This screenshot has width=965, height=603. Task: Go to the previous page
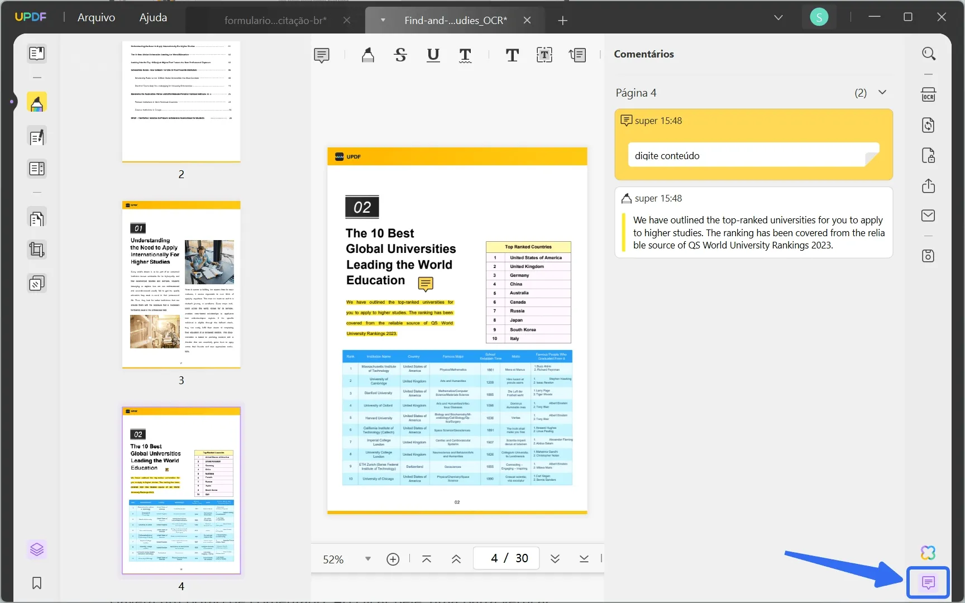click(456, 559)
